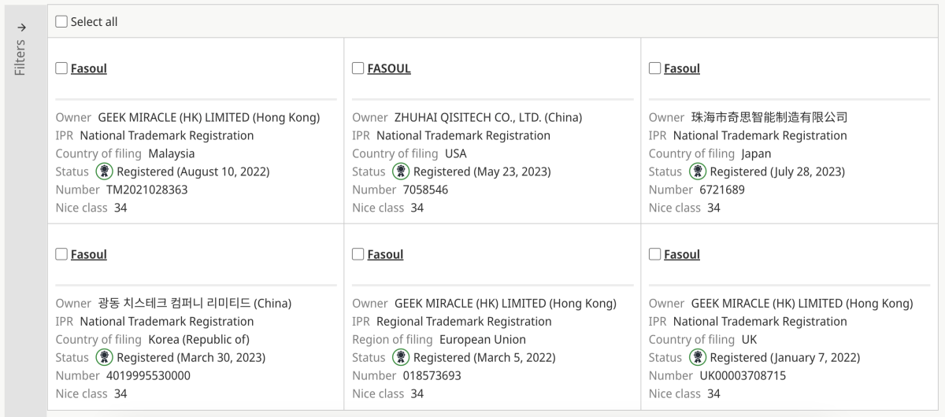This screenshot has height=417, width=945.
Task: Select the Korea Fasoul record checkbox
Action: point(61,254)
